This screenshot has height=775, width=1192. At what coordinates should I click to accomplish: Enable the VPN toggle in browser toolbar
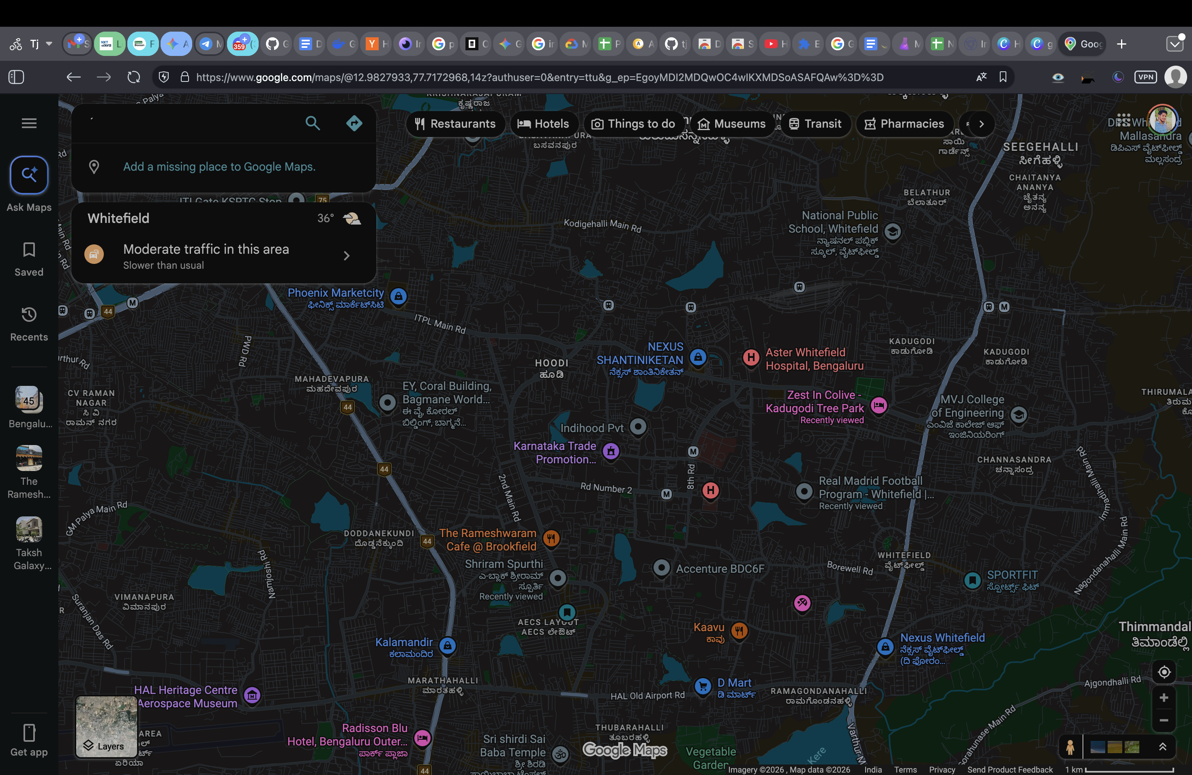click(1145, 77)
